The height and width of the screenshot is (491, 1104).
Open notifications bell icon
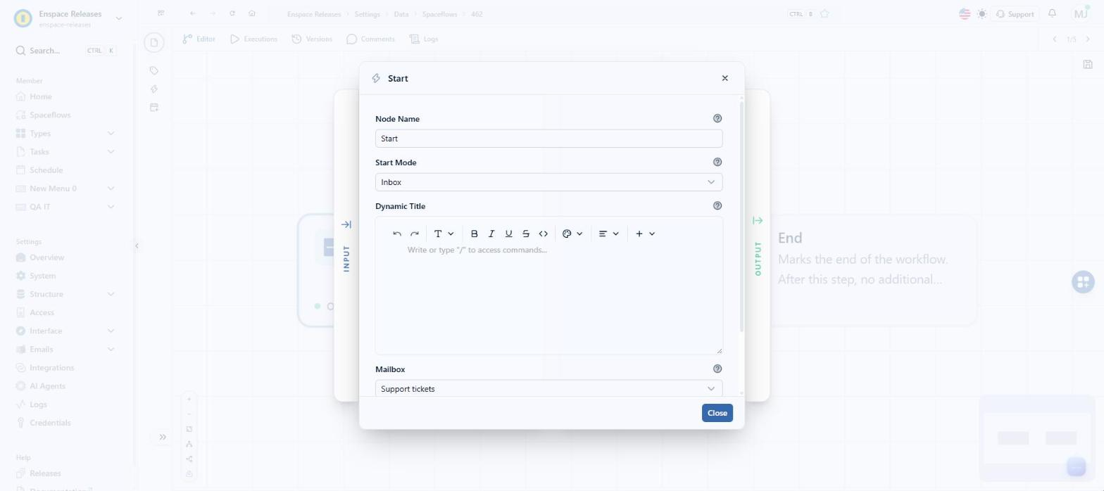tap(1052, 13)
